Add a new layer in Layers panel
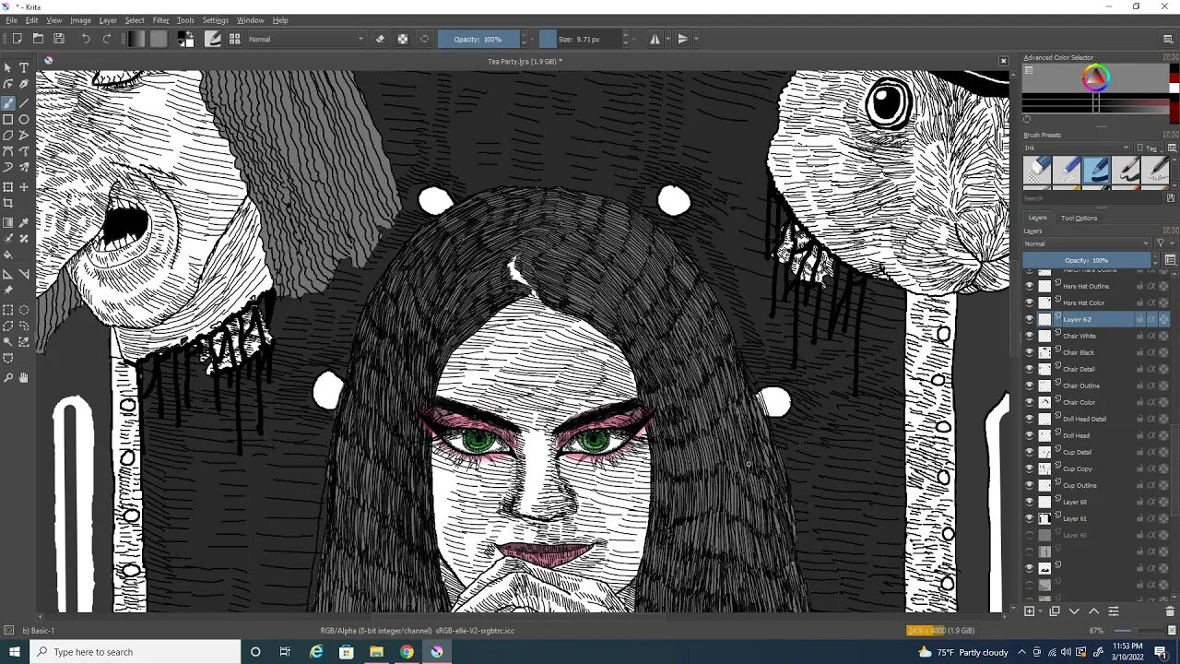 click(1030, 611)
